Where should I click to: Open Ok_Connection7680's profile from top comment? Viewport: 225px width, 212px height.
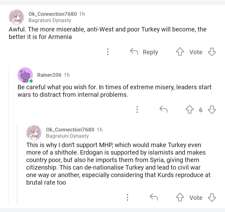(52, 14)
